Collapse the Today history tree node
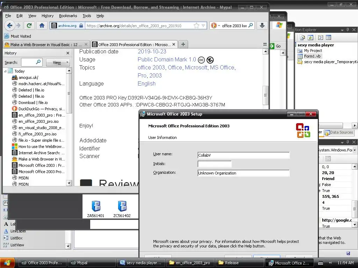 click(5, 71)
